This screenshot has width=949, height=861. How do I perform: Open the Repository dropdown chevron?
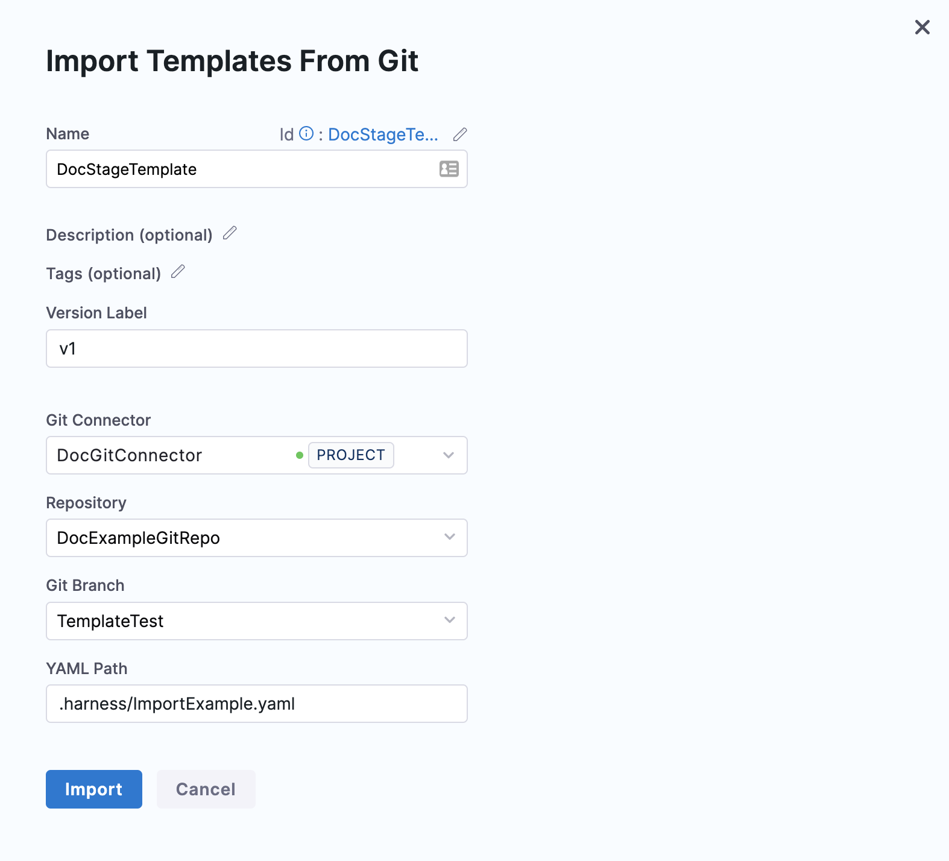click(x=449, y=537)
